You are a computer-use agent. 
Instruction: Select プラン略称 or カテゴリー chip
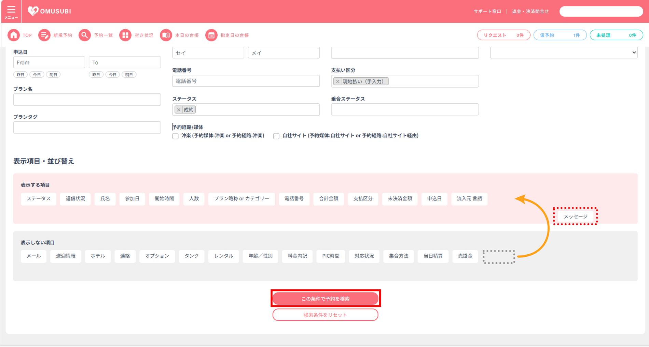pos(242,199)
